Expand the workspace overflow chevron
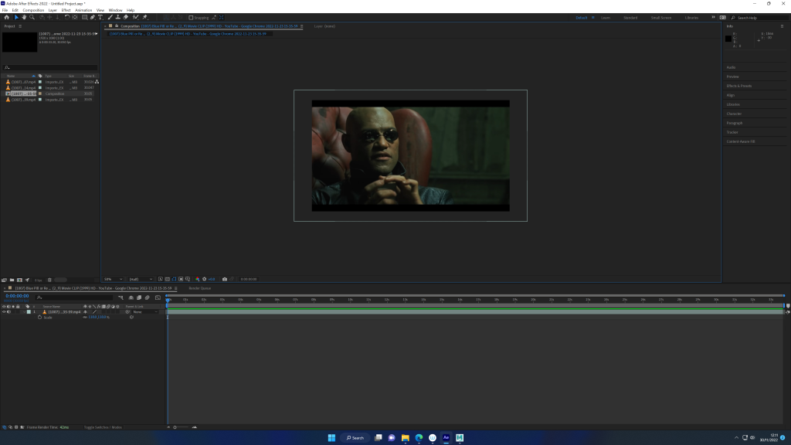Viewport: 791px width, 445px height. point(713,17)
